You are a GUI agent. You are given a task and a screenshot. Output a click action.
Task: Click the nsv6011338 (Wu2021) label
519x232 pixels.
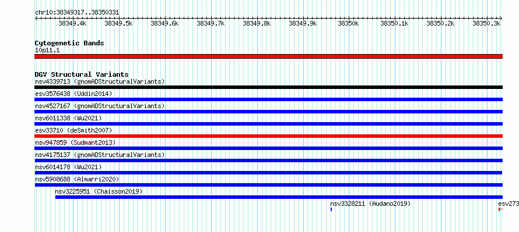(x=68, y=118)
